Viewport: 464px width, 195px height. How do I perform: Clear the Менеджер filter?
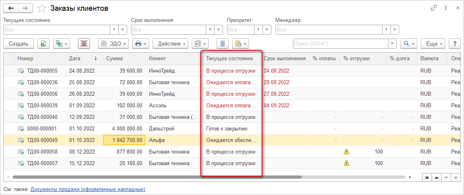click(395, 30)
